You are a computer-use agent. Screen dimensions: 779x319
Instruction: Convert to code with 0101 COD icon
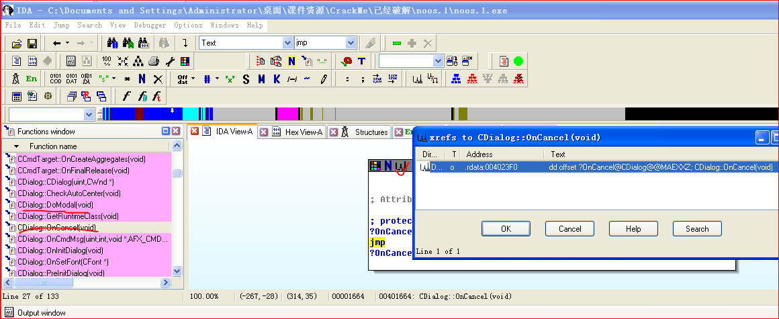(56, 79)
